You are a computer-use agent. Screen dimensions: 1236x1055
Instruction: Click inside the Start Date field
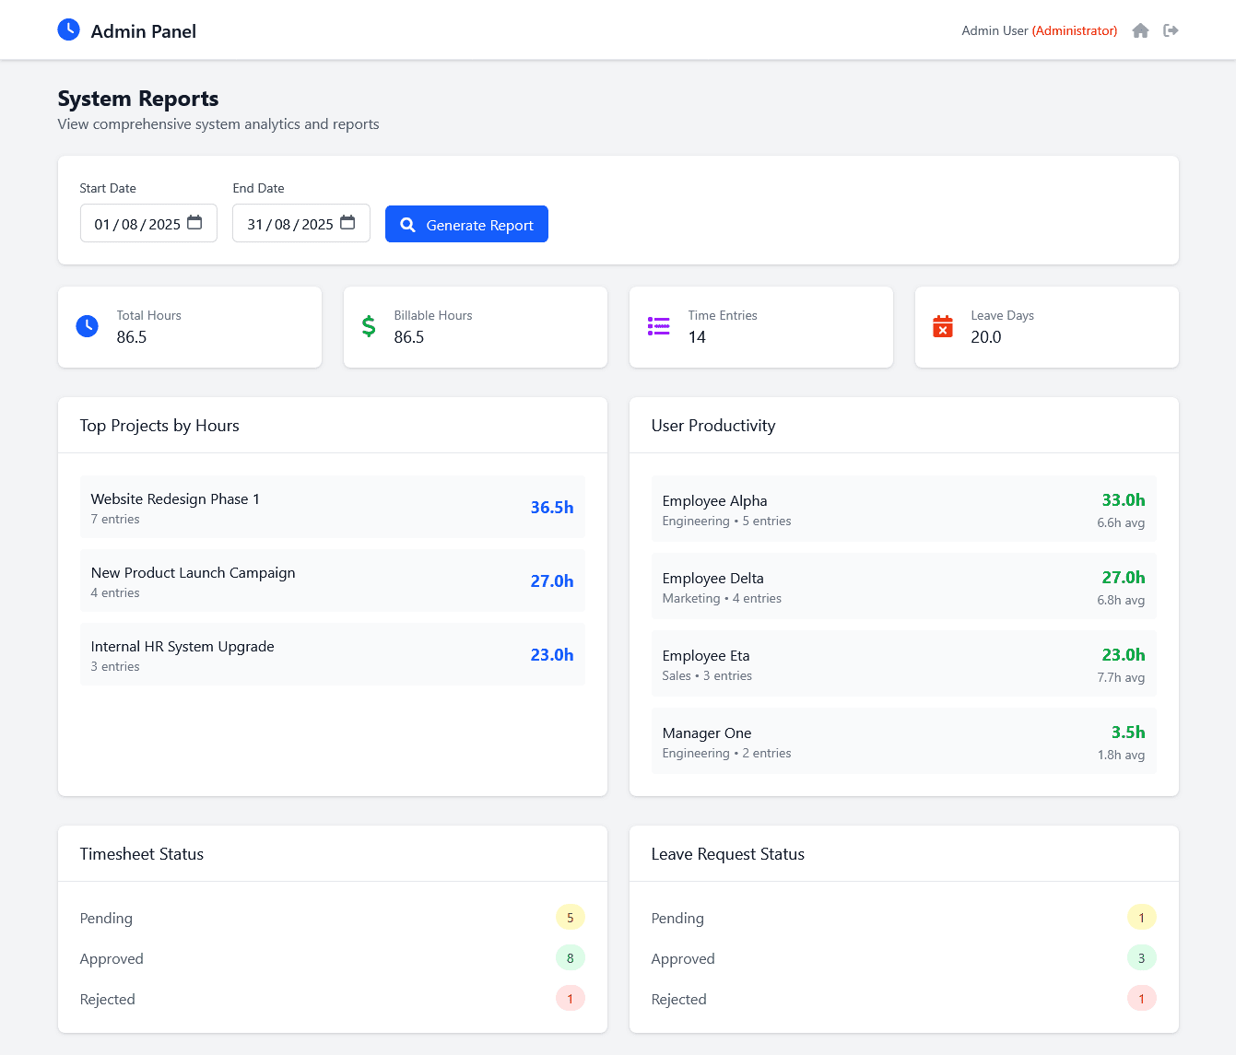coord(136,224)
